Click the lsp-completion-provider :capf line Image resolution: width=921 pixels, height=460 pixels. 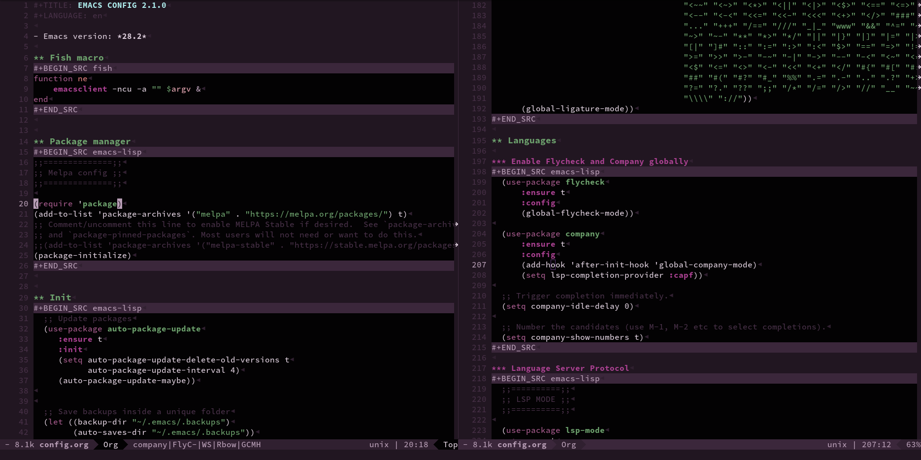click(612, 275)
